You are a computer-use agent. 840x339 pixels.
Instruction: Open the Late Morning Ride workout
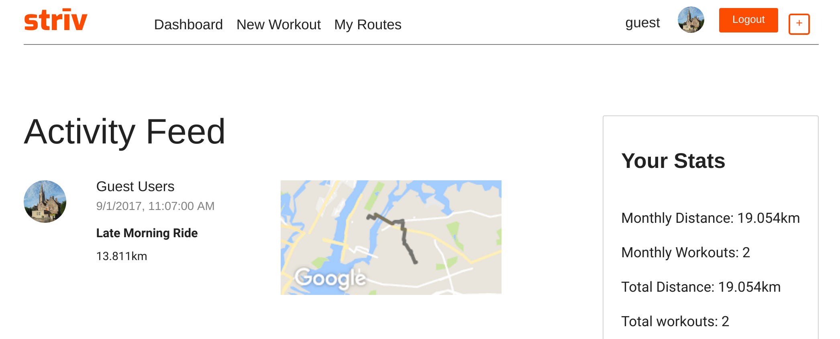click(147, 233)
